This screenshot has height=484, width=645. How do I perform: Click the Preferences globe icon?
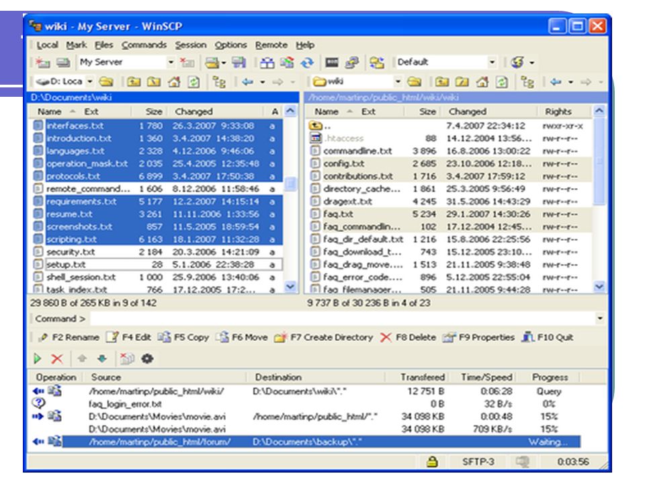click(517, 63)
